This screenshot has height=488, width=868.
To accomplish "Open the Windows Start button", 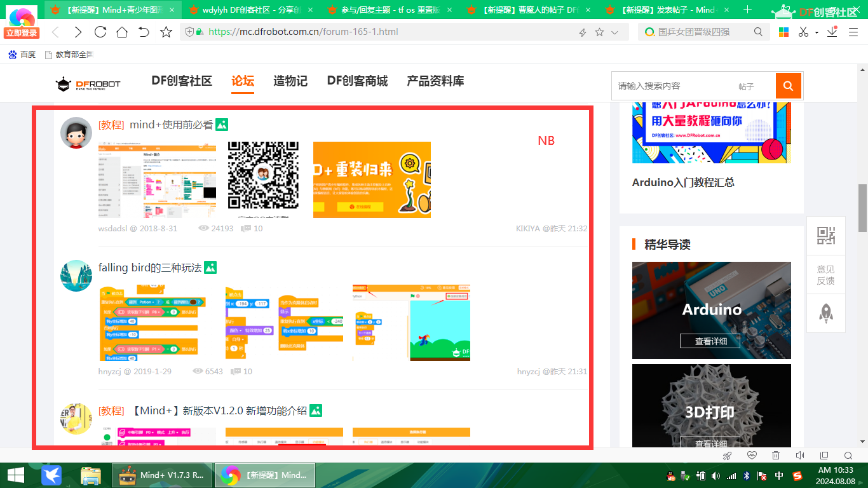I will (16, 475).
